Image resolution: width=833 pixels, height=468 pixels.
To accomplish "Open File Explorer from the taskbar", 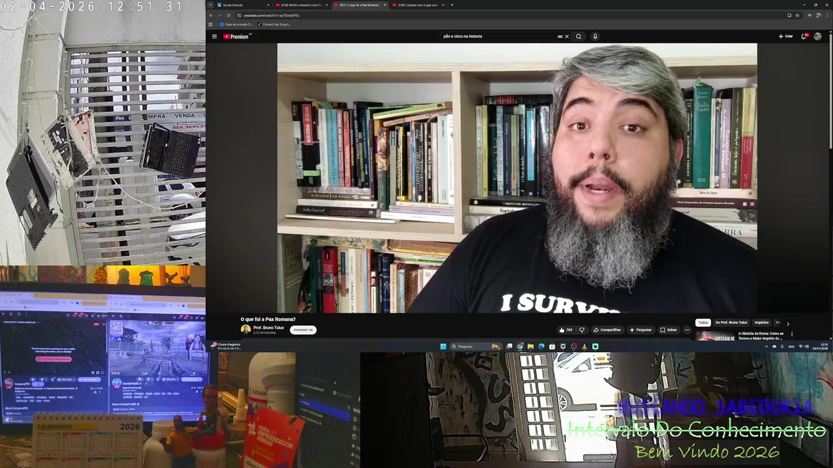I will [x=530, y=346].
